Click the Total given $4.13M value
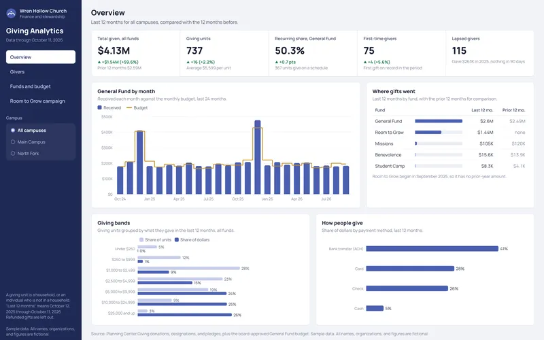This screenshot has width=544, height=340. (x=114, y=50)
